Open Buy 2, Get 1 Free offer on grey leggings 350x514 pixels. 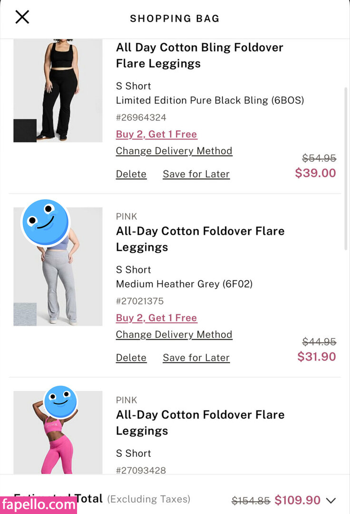[x=156, y=318]
